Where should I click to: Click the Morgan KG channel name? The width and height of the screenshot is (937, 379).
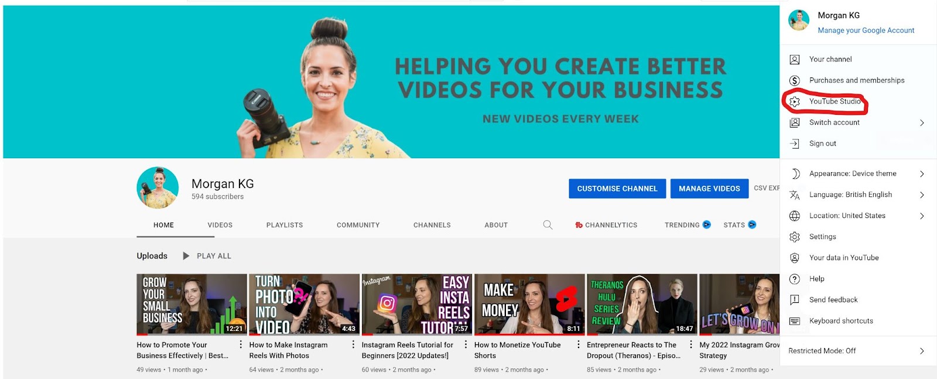223,184
